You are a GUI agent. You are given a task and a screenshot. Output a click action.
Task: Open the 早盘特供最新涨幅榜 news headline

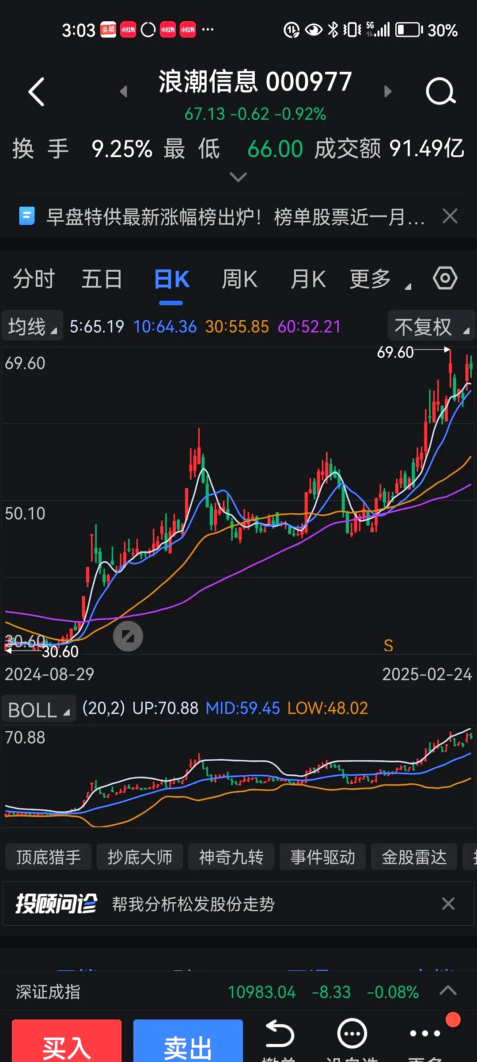click(235, 217)
